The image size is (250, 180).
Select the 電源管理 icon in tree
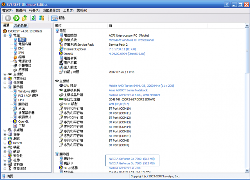coord(15,61)
